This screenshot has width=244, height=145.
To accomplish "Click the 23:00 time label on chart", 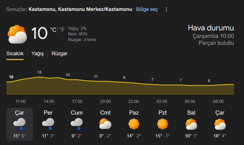I will (134, 101).
